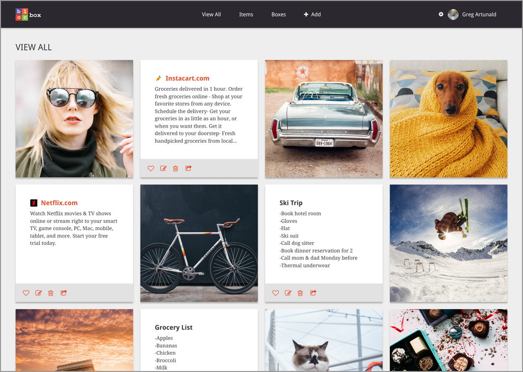Click "-Bananas" in Grocery List
The width and height of the screenshot is (523, 372).
(x=166, y=345)
